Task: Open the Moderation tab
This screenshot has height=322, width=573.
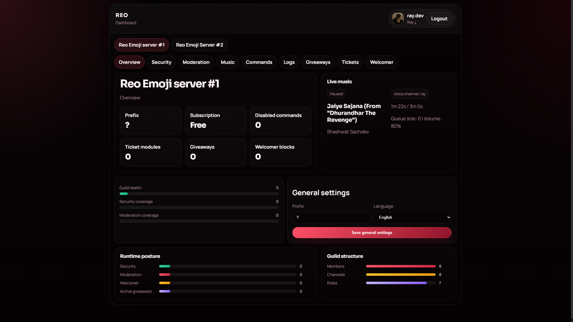Action: point(196,62)
